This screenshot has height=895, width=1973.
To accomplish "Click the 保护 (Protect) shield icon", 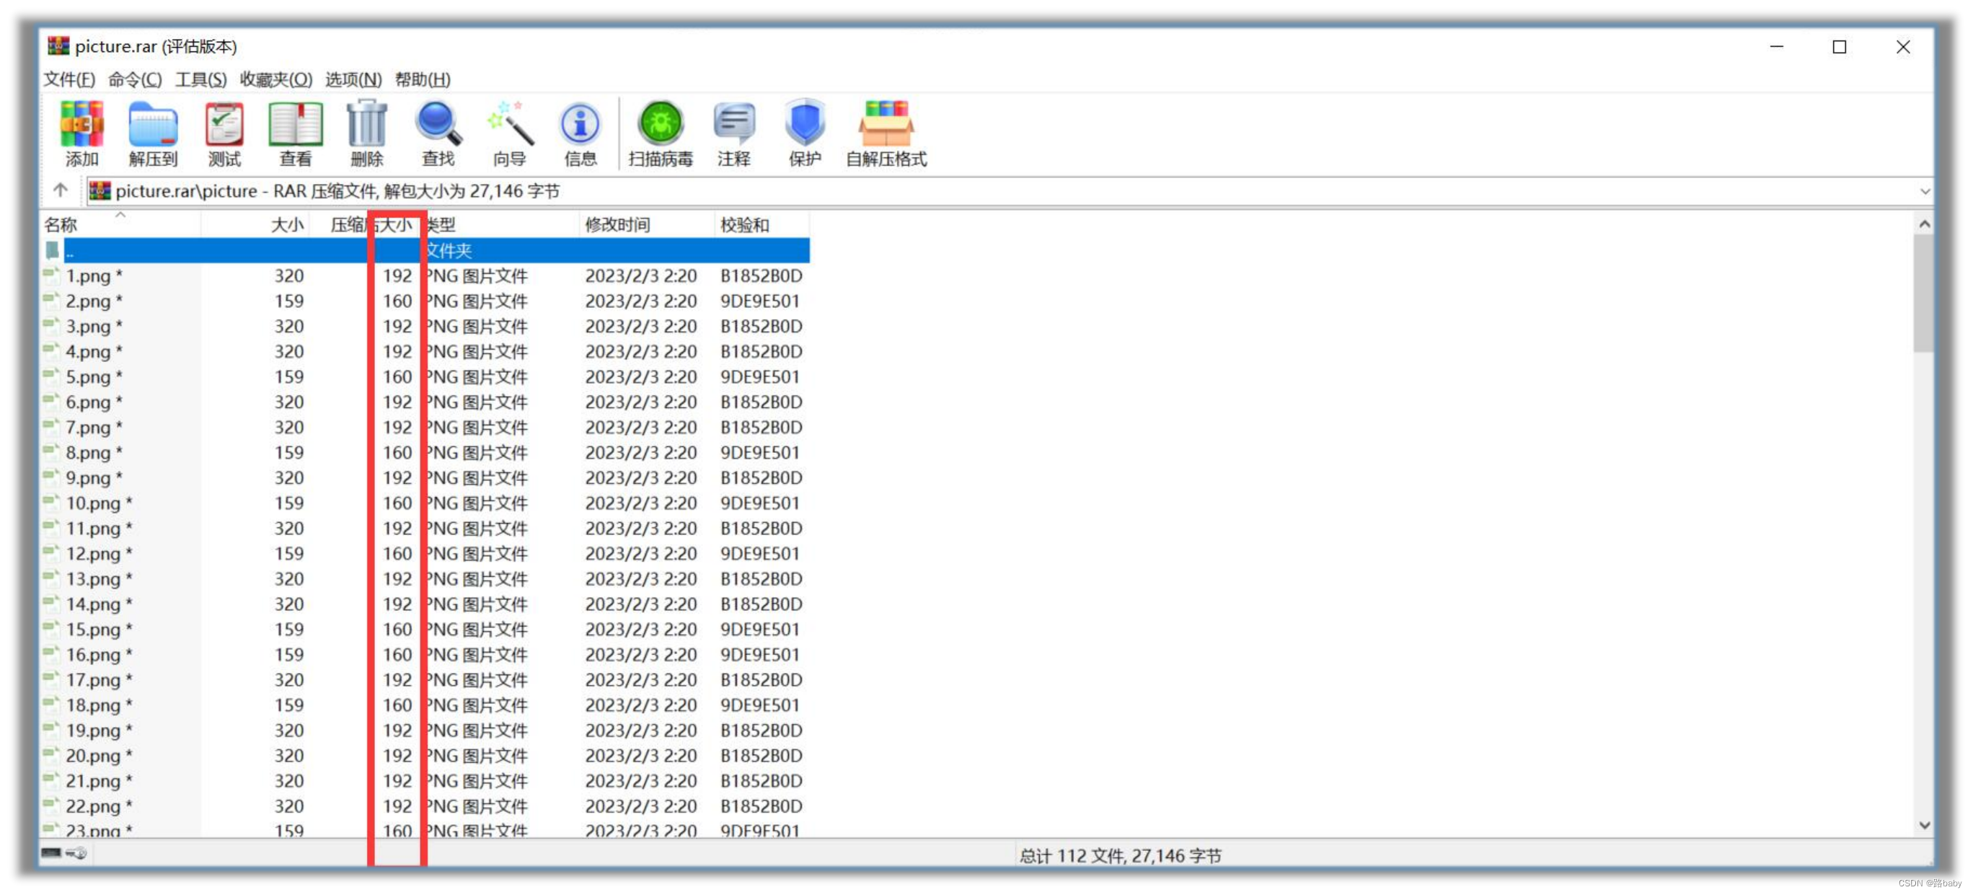I will click(x=804, y=125).
